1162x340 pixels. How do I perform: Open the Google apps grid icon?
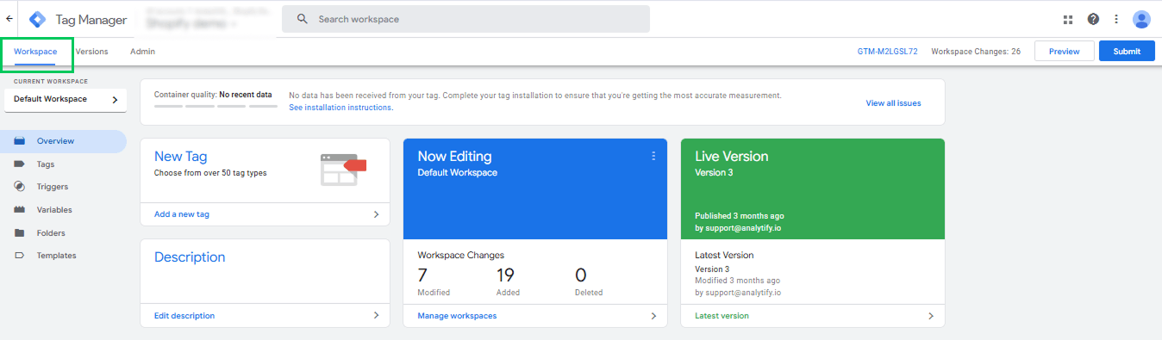[1068, 19]
